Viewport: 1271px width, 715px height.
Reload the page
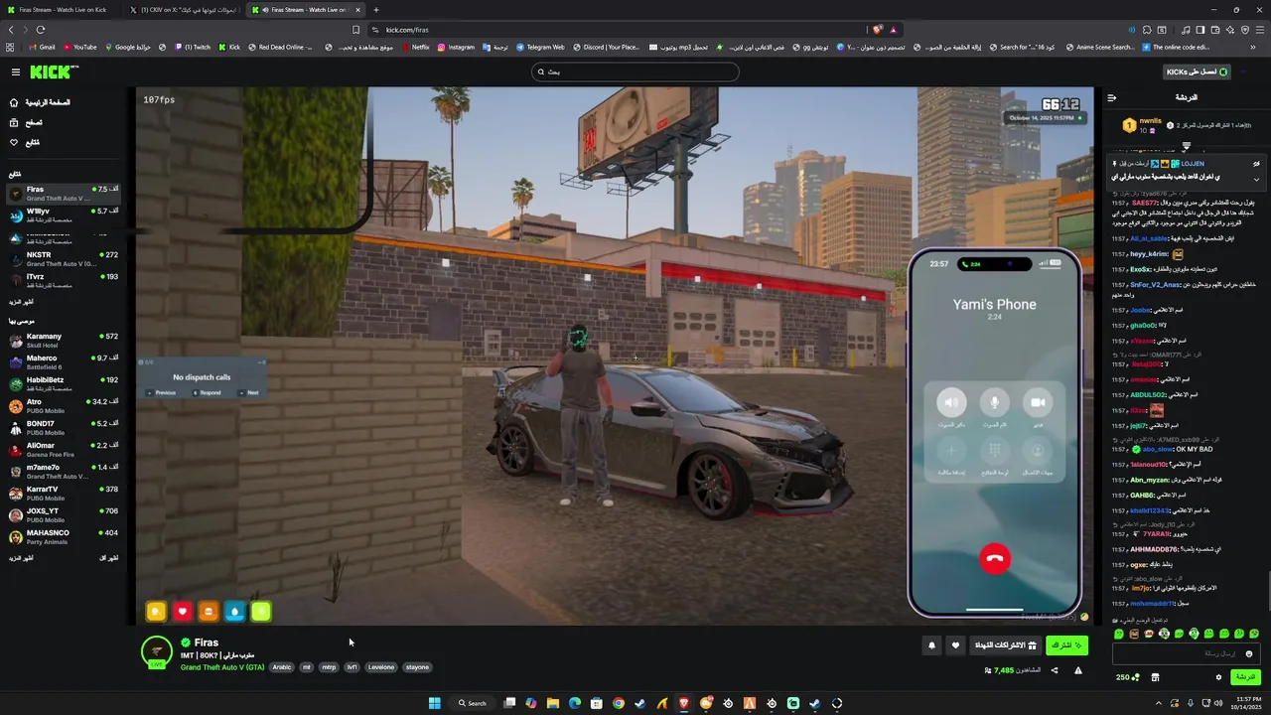(x=41, y=30)
